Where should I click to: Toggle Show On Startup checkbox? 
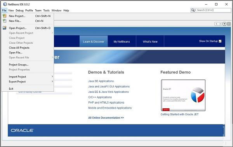220,41
